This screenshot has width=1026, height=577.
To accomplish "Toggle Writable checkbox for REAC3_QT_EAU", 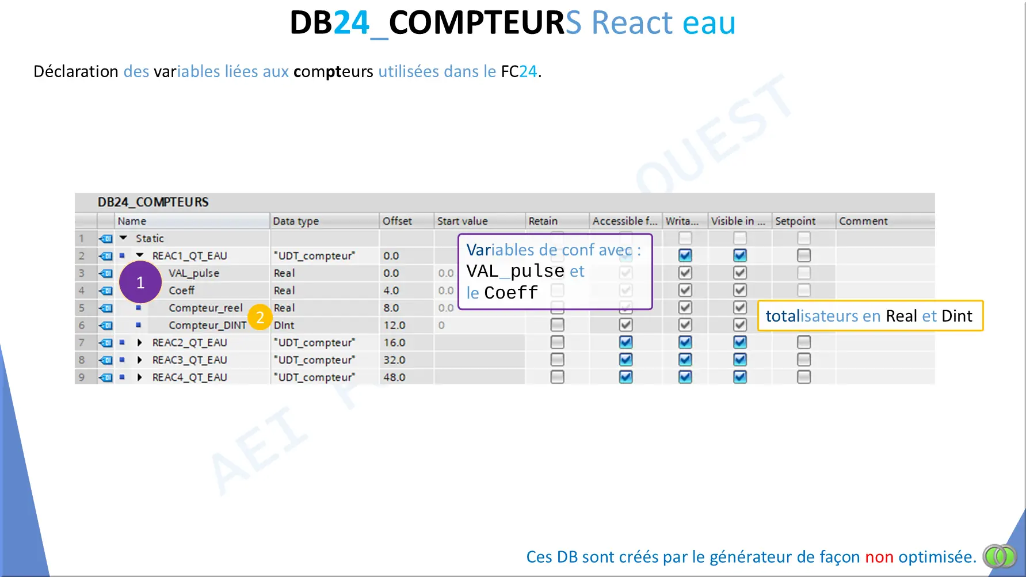I will click(685, 360).
